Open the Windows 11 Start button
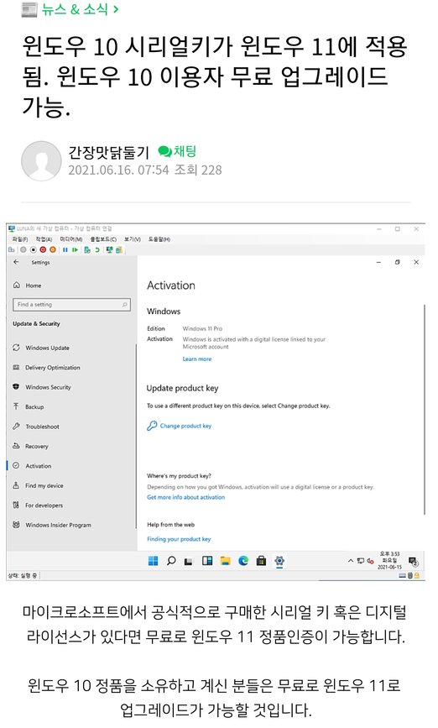Image resolution: width=438 pixels, height=728 pixels. [153, 561]
